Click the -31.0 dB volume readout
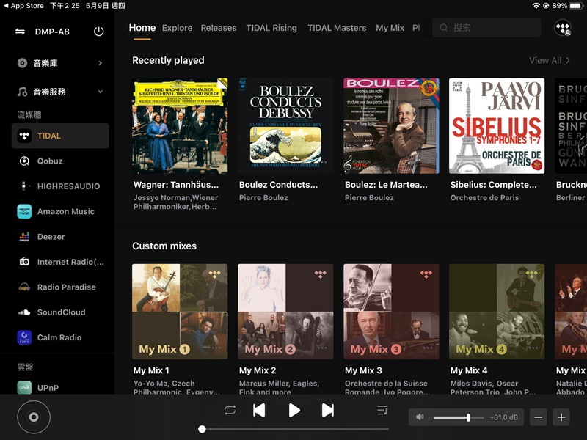Screen dimensions: 587x440 [504, 417]
